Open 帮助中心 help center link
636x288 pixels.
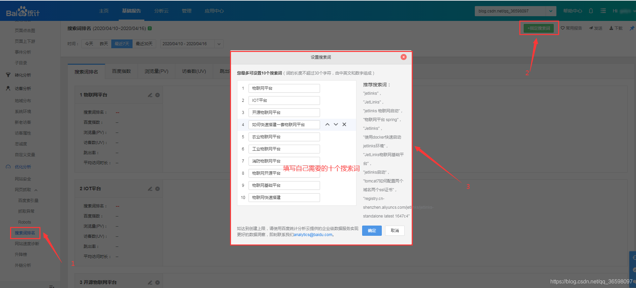click(573, 11)
